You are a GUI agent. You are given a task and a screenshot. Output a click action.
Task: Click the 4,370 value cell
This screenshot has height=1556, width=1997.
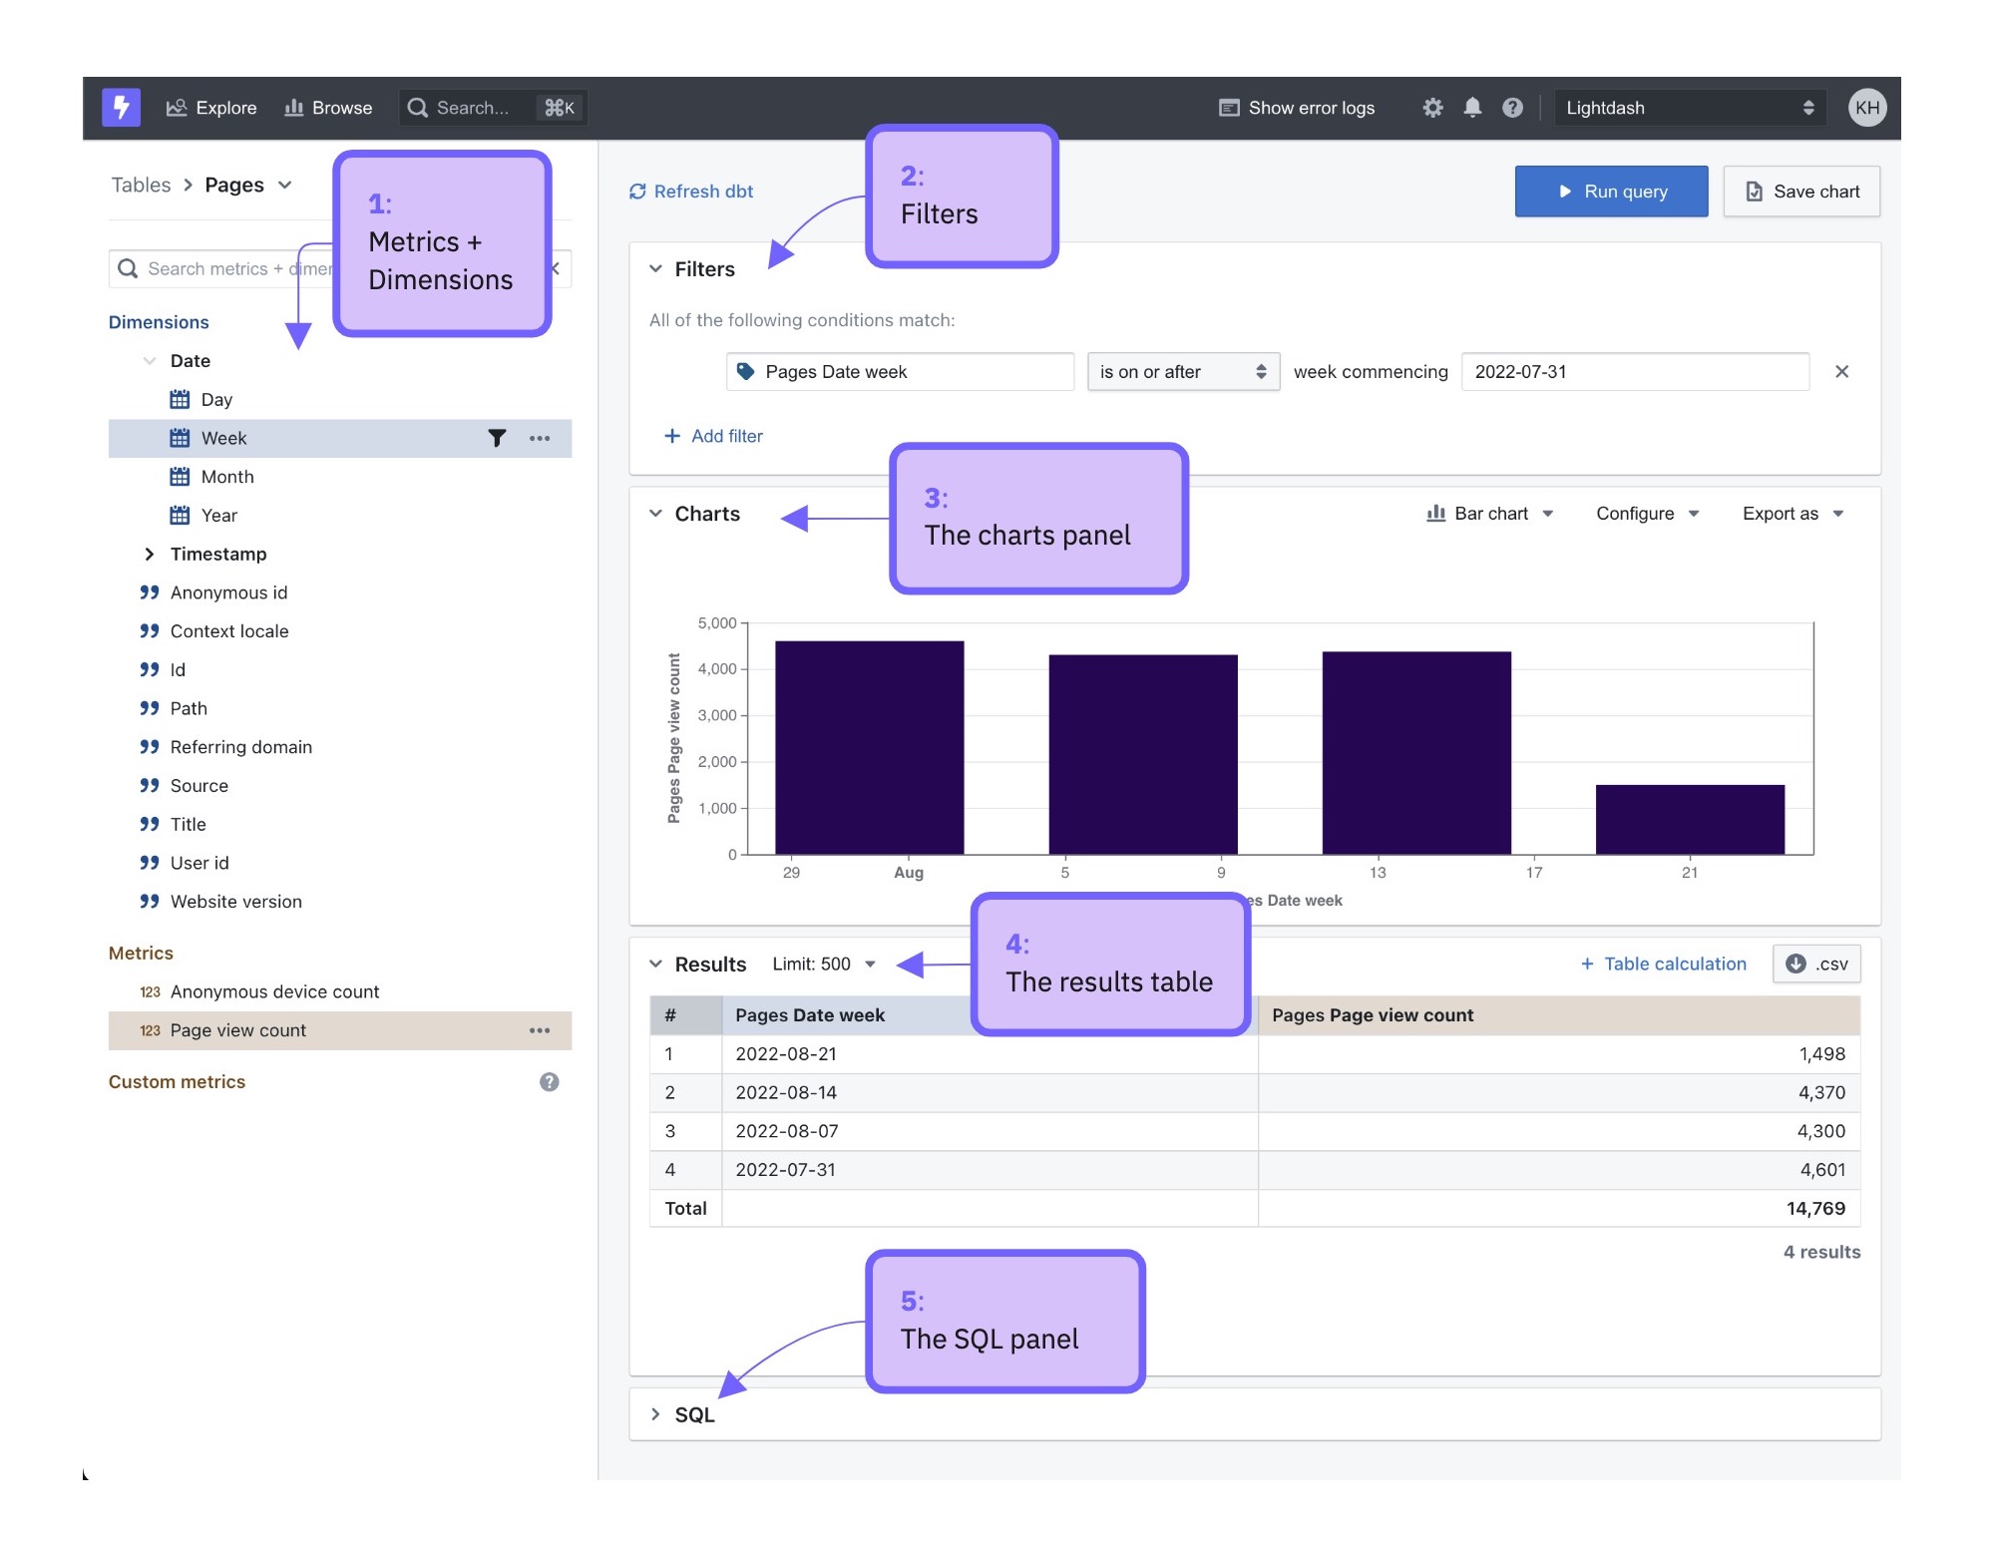coord(1558,1093)
